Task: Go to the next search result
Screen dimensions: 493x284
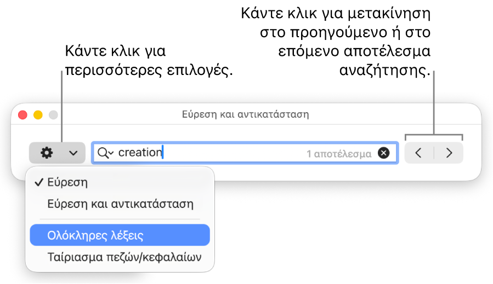Action: tap(449, 153)
